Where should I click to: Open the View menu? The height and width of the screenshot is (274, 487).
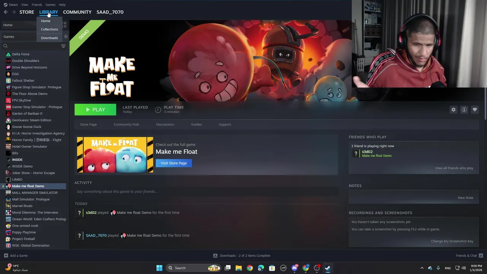25,5
